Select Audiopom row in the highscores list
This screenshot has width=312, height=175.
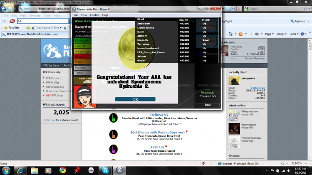pos(177,23)
